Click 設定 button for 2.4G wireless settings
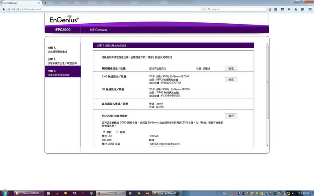 [x=231, y=80]
